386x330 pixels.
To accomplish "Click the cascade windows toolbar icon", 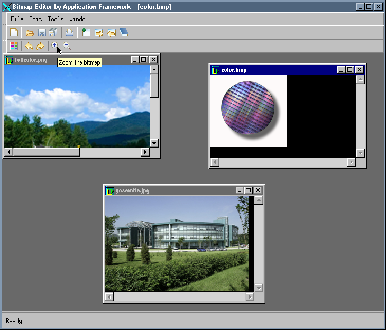I will [x=124, y=33].
